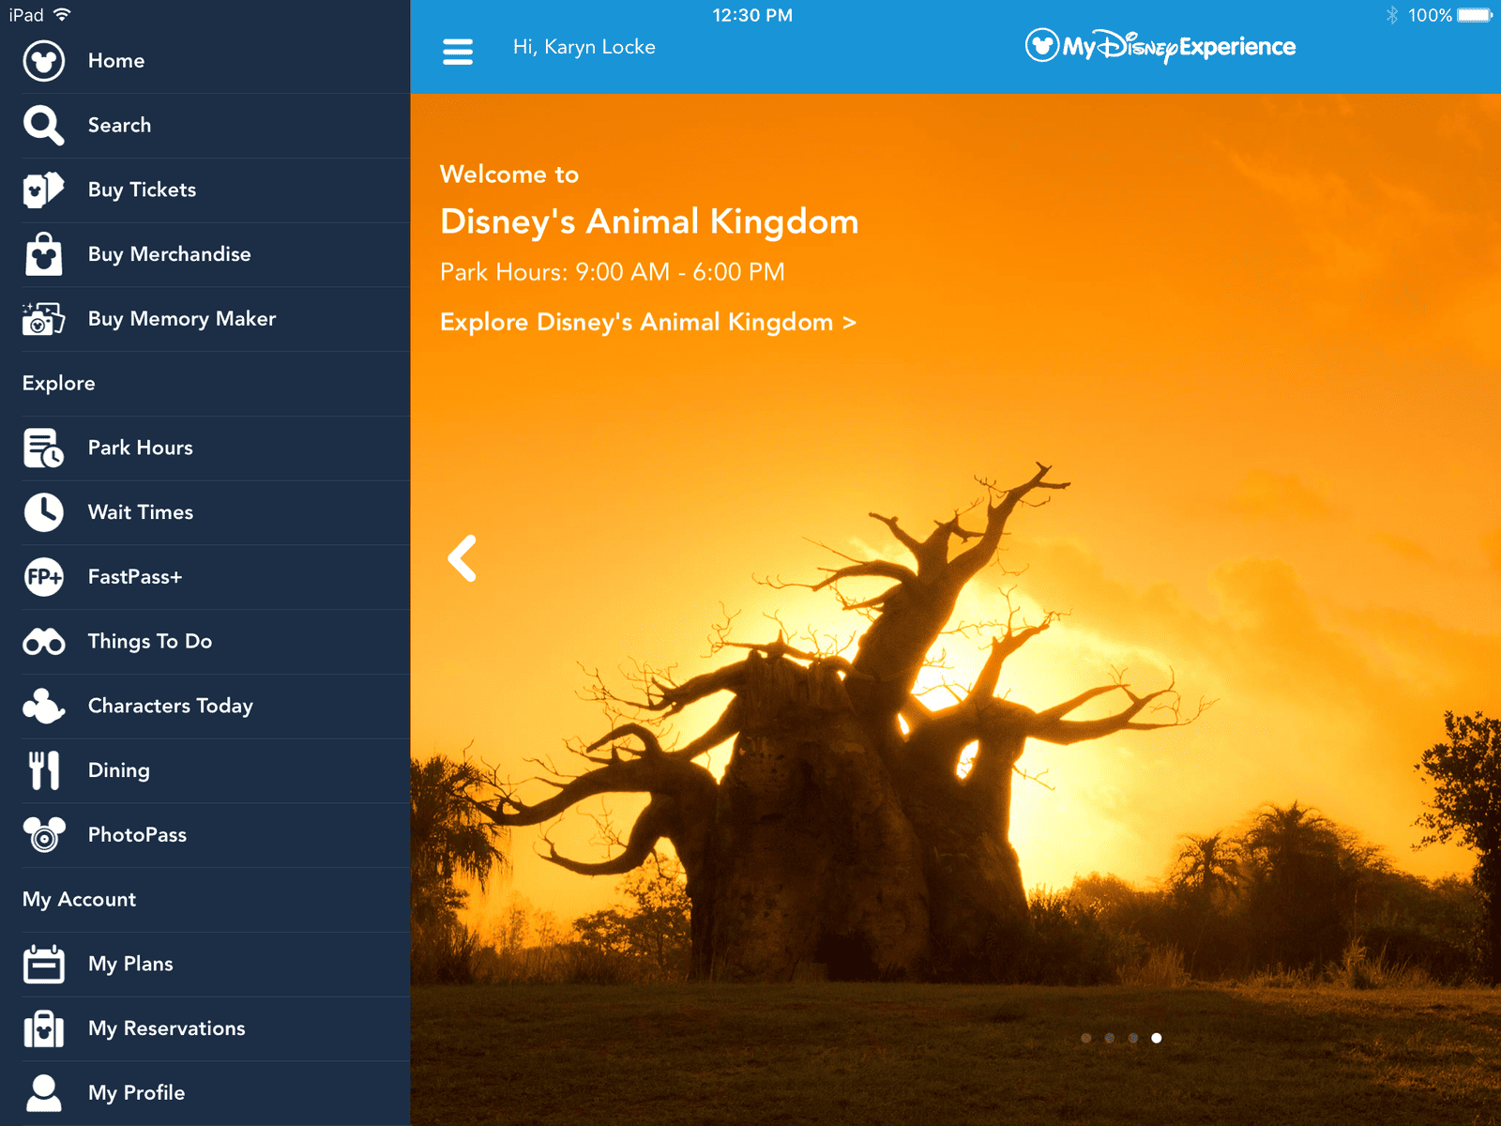
Task: Tap the Welcome to text
Action: [509, 175]
